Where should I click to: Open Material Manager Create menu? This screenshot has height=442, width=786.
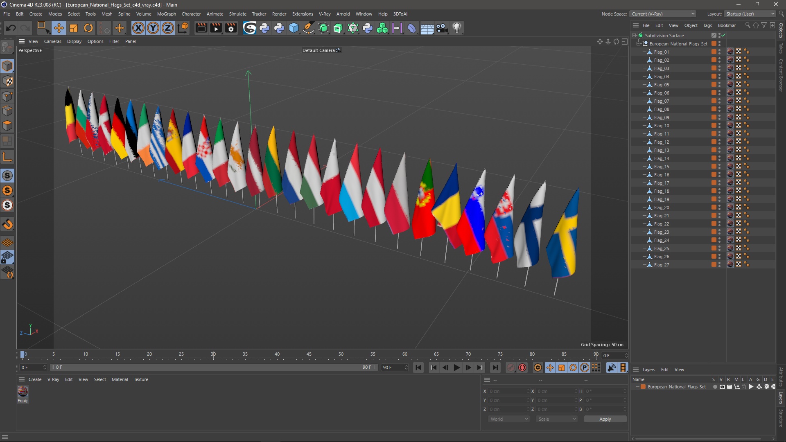point(35,379)
